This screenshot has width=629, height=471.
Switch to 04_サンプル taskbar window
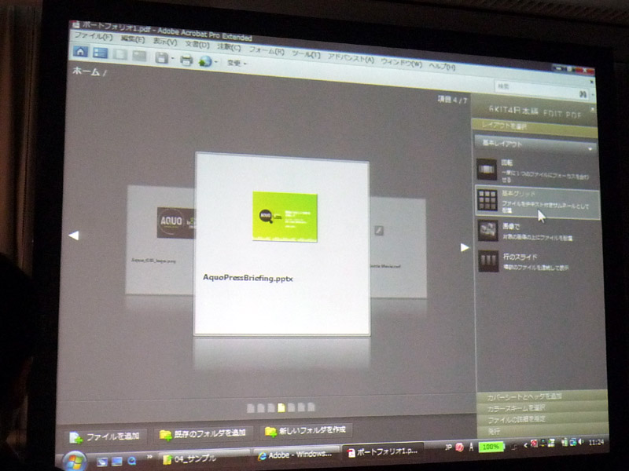point(204,458)
